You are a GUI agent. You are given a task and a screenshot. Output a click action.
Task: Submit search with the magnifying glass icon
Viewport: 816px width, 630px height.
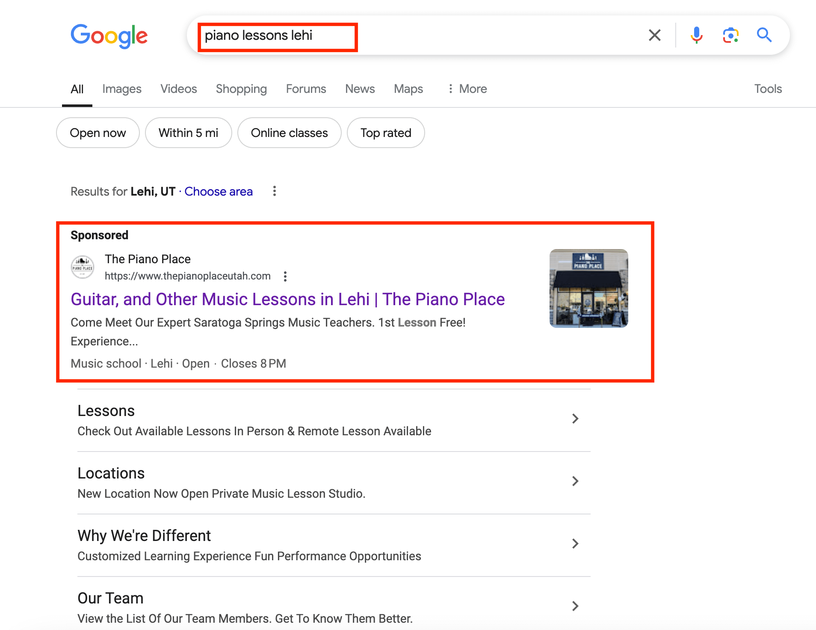tap(764, 35)
